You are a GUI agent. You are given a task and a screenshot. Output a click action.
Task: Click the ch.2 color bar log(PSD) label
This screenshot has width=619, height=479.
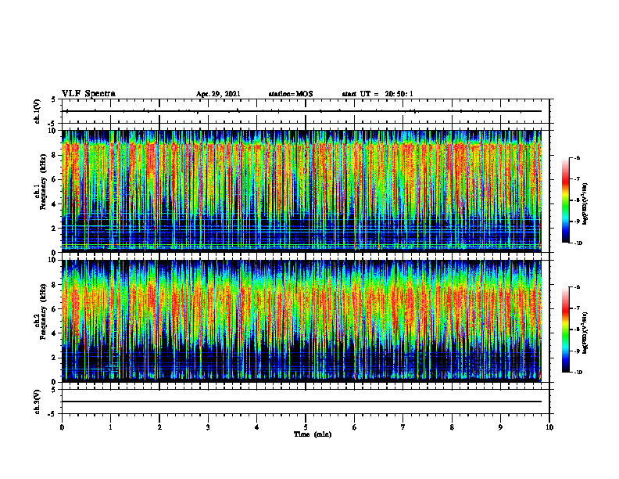(585, 333)
